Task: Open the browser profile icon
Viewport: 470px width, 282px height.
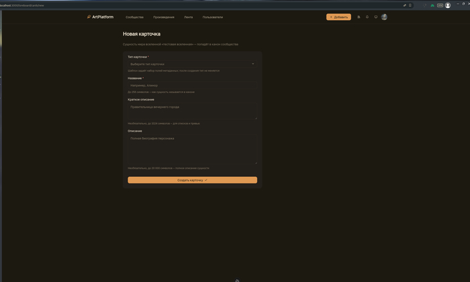Action: point(448,5)
